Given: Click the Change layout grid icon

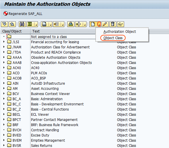Looking at the screenshot, I should [x=57, y=24].
